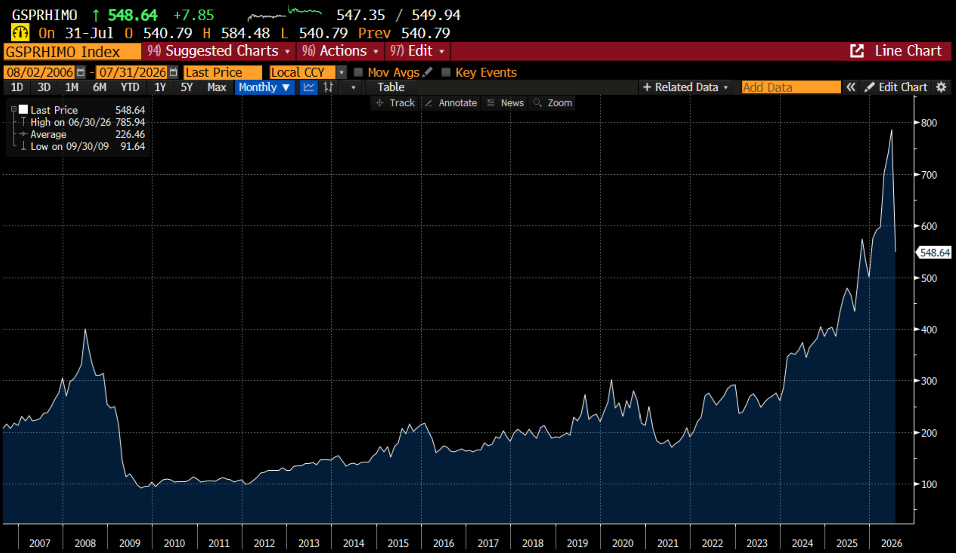Click the H 584.48 high value
Image resolution: width=956 pixels, height=553 pixels.
[236, 33]
